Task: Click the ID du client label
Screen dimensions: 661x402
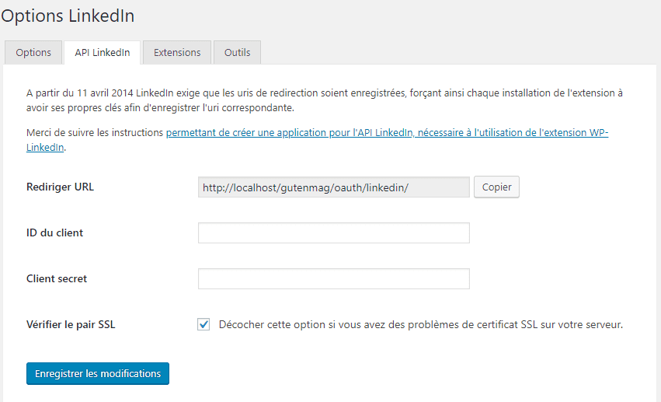Action: [55, 232]
